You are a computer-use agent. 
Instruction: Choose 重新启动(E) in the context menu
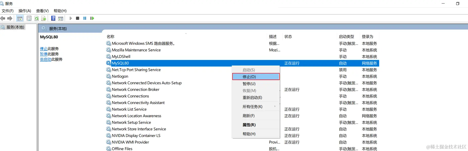tap(256, 98)
